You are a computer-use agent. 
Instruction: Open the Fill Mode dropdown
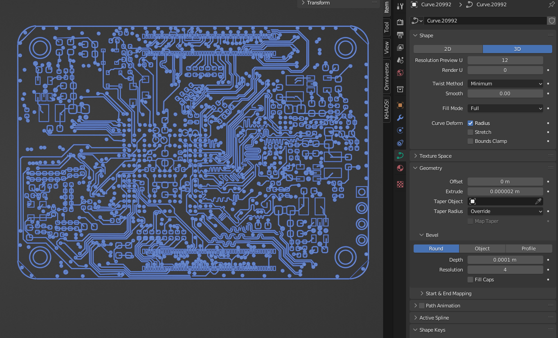point(505,108)
